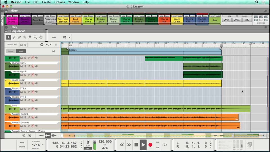Viewport: 270px width, 152px height.
Task: Click the sequencer vertical scrollbar
Action: click(267, 91)
